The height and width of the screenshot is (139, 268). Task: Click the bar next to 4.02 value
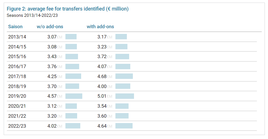click(73, 126)
